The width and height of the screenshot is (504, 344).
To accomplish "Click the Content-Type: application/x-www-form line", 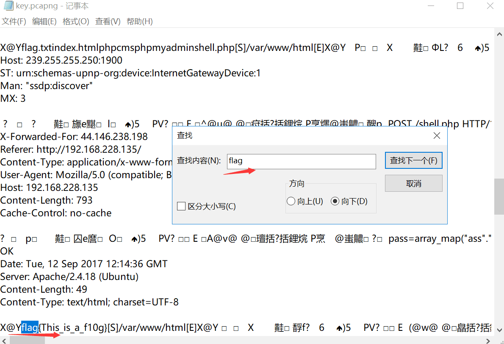I will (x=86, y=162).
